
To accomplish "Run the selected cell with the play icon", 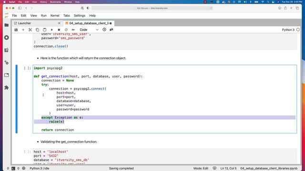I will point(52,29).
